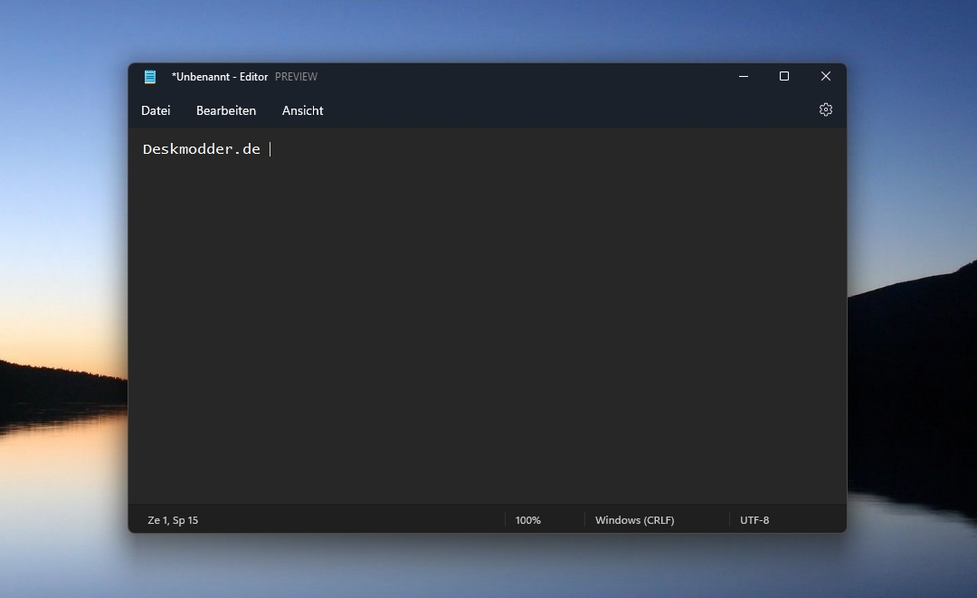
Task: Click the Ze 1, Sp 15 position indicator
Action: [173, 520]
